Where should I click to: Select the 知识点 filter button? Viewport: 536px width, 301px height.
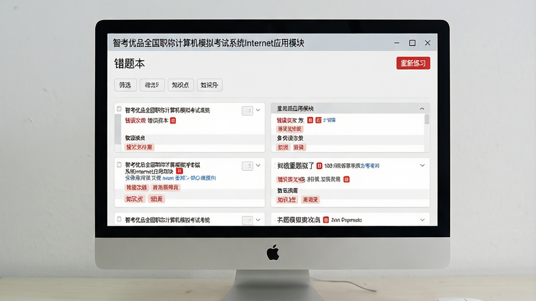tap(181, 85)
